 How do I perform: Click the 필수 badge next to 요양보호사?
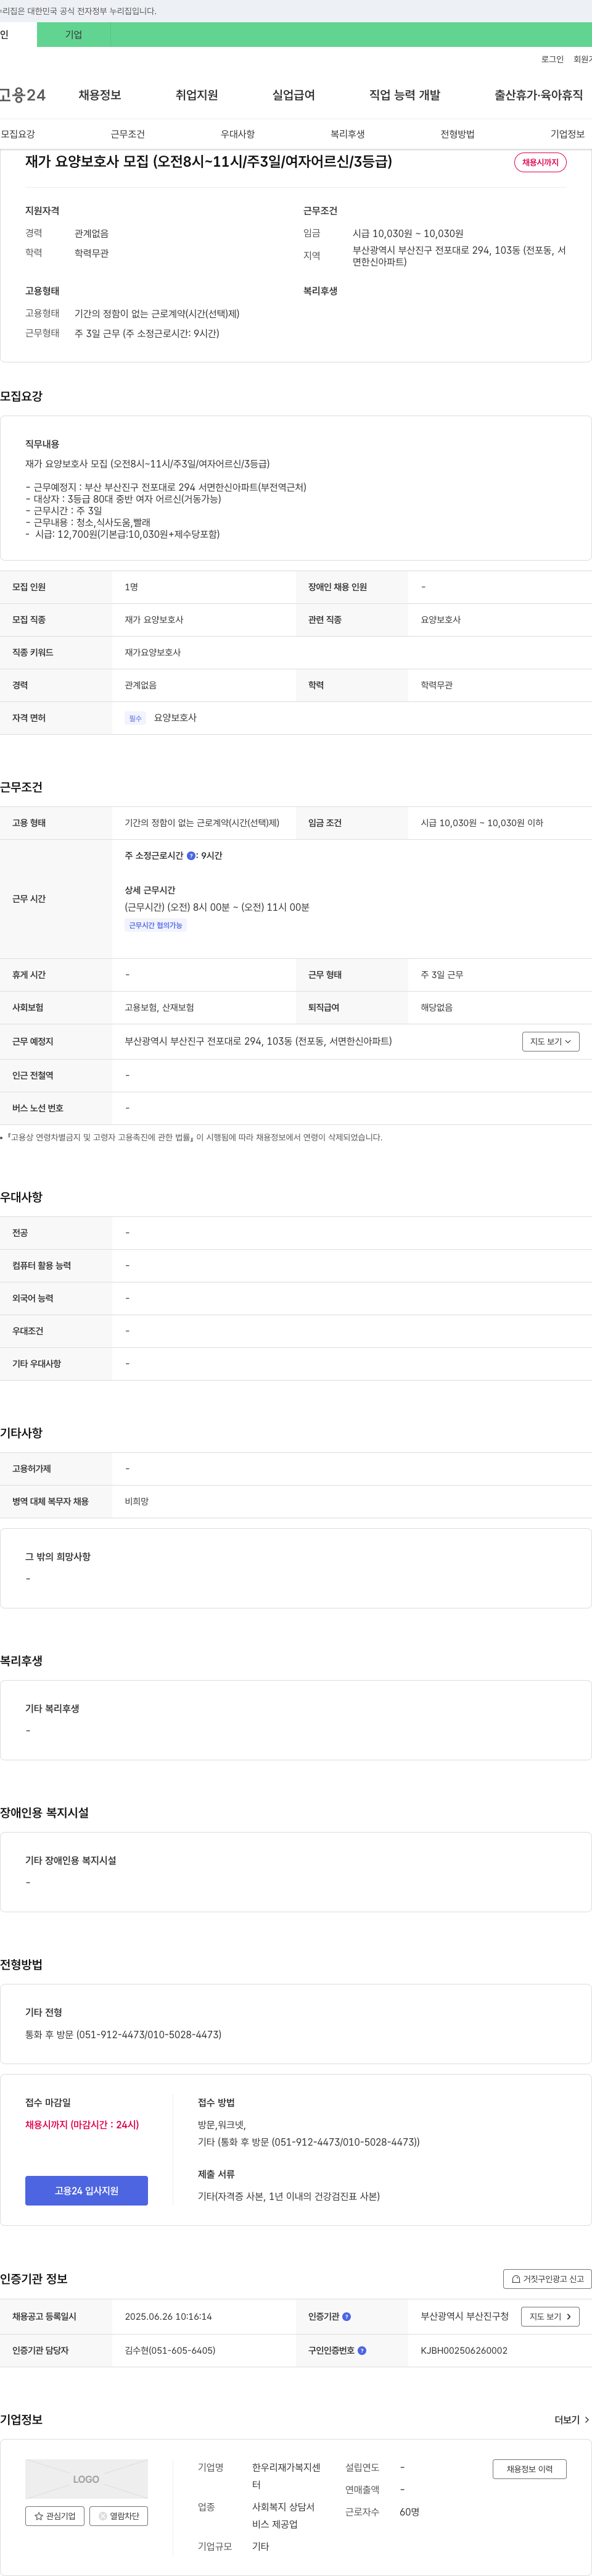point(135,718)
